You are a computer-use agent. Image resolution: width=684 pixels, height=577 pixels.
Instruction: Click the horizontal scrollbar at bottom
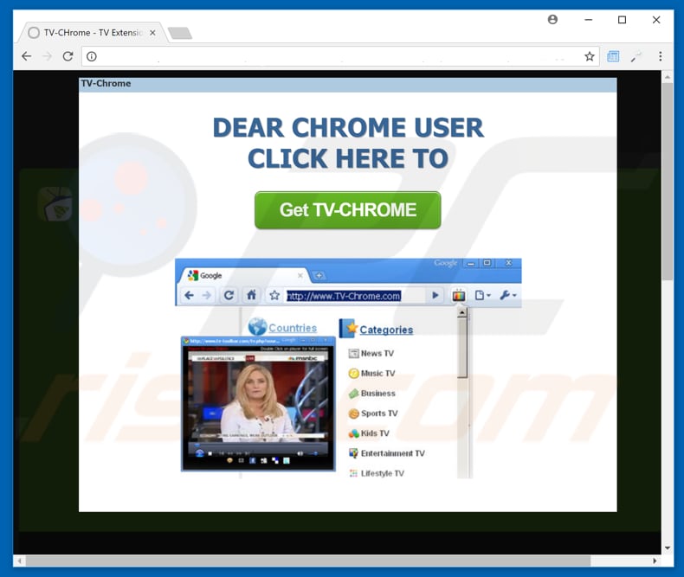[x=308, y=561]
